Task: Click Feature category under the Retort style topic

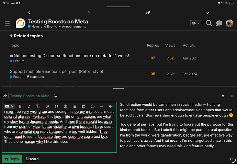Action: [17, 77]
